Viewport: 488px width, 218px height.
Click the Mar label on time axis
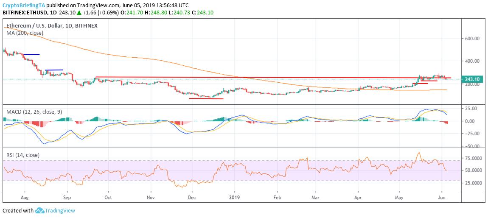(x=316, y=197)
